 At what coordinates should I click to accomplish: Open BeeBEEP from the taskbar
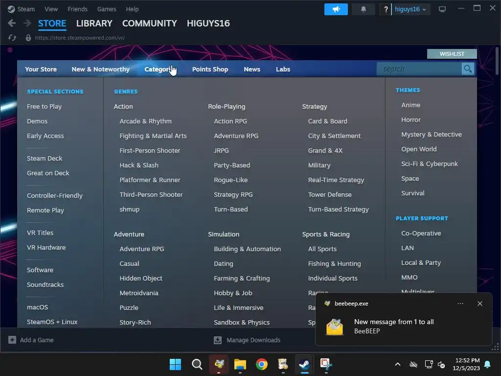click(x=219, y=364)
